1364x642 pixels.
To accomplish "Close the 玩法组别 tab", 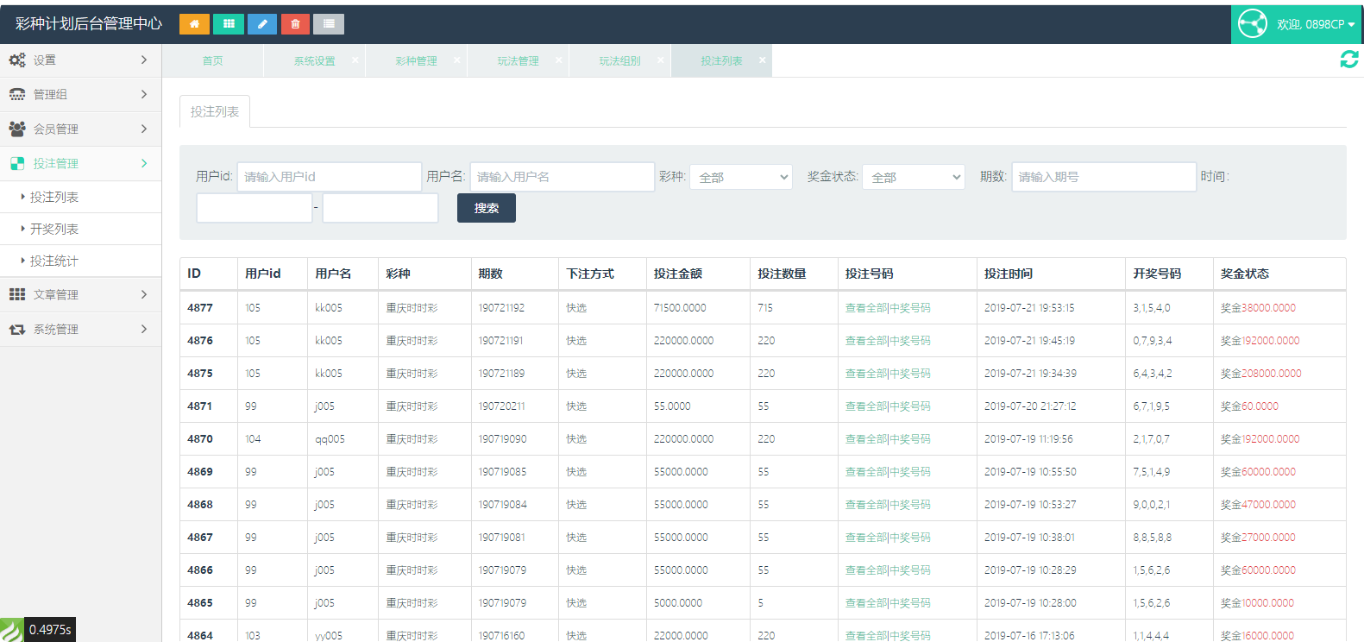I will pyautogui.click(x=660, y=60).
